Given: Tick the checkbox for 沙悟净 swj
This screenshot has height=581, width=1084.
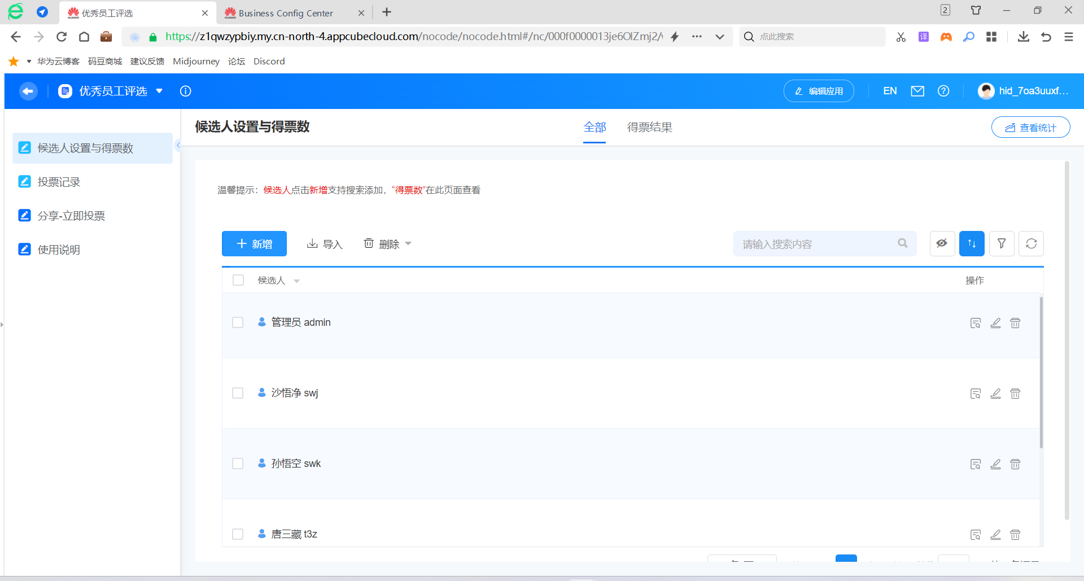Looking at the screenshot, I should [238, 393].
